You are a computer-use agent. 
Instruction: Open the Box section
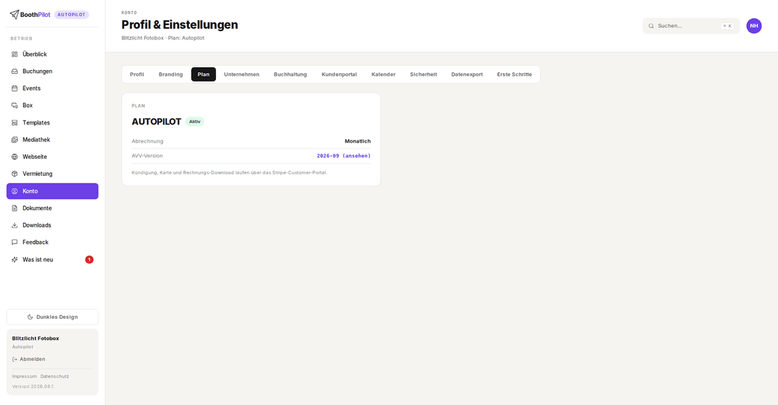click(53, 106)
